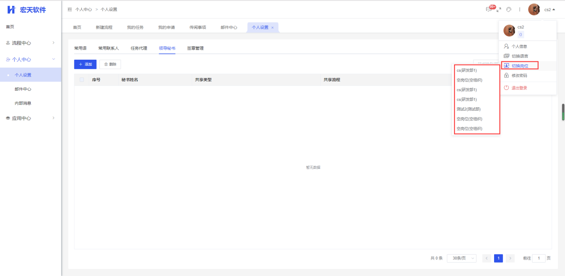Click the fullscreen expand icon in header
This screenshot has width=565, height=276.
(499, 9)
